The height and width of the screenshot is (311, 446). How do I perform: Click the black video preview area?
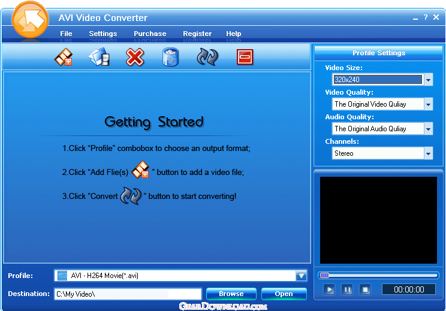point(378,221)
